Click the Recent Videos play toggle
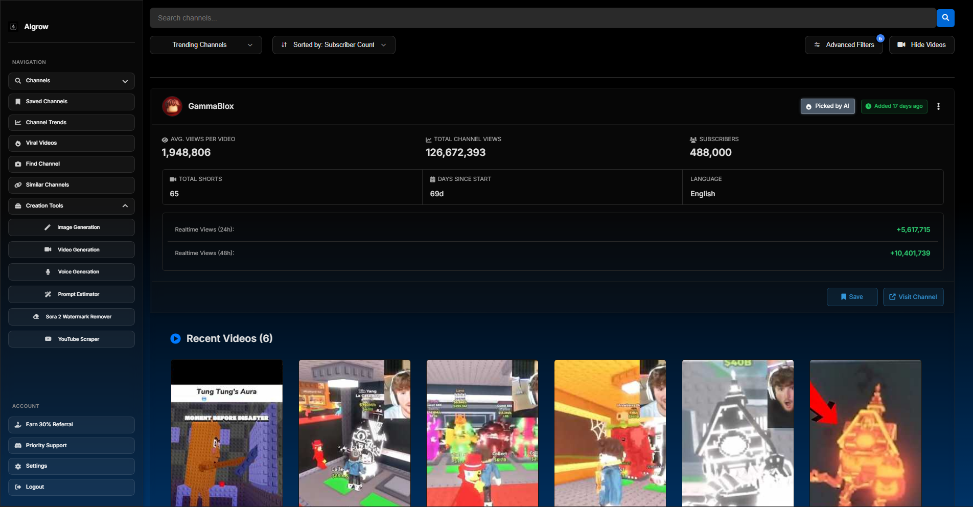This screenshot has height=507, width=973. pyautogui.click(x=176, y=338)
